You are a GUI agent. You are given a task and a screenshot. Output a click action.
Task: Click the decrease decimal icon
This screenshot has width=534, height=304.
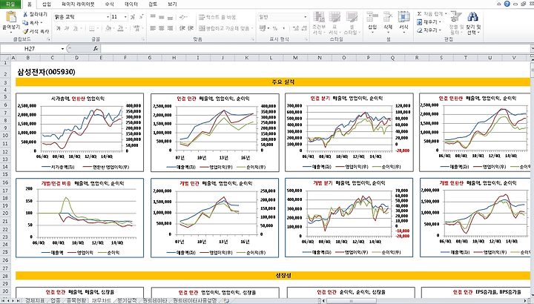304,28
